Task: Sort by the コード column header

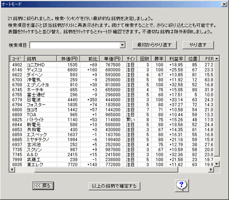Action: click(x=17, y=59)
